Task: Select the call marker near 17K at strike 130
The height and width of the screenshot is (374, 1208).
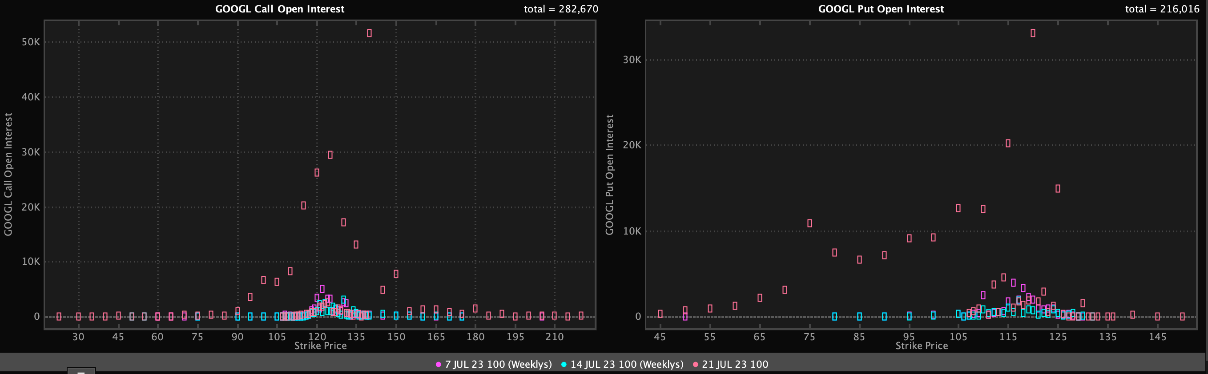Action: click(x=344, y=223)
